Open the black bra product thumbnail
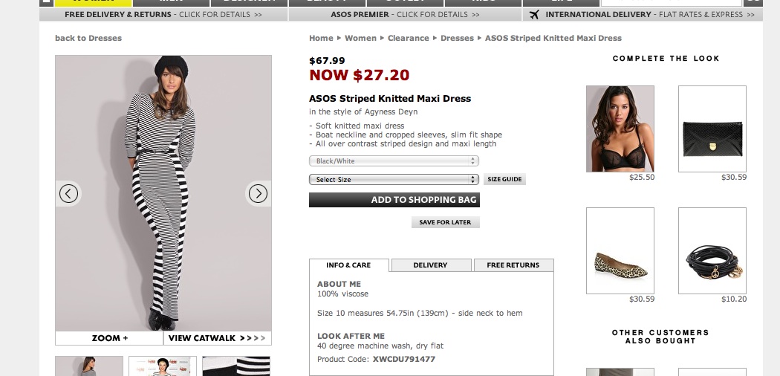This screenshot has width=780, height=376. tap(620, 129)
